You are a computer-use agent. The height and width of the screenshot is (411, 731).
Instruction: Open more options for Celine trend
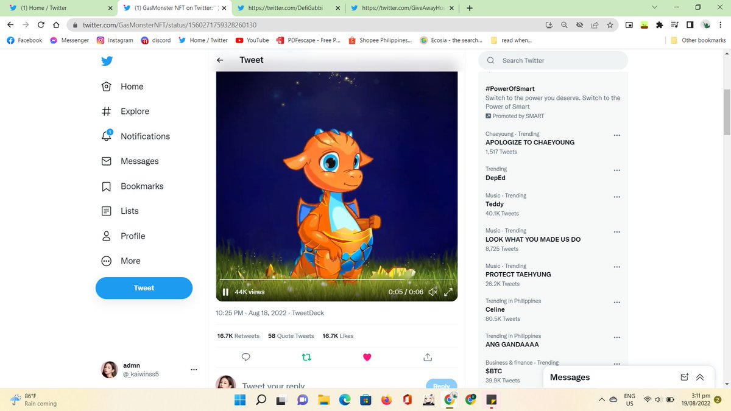[x=617, y=303]
